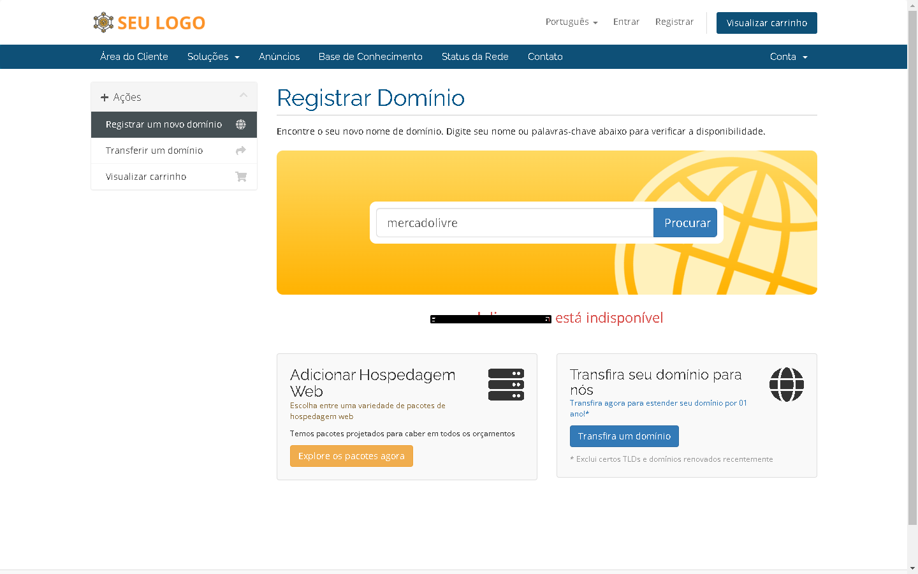The width and height of the screenshot is (918, 574).
Task: Click the share arrow icon beside Transferir um domínio
Action: tap(240, 151)
